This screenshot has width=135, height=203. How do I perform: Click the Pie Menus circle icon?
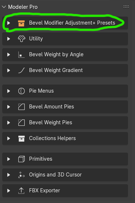click(21, 91)
